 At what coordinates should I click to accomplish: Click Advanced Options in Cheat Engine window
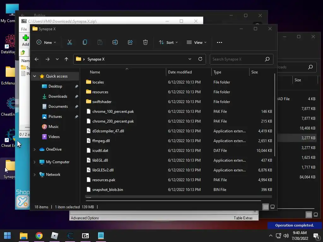click(x=85, y=218)
